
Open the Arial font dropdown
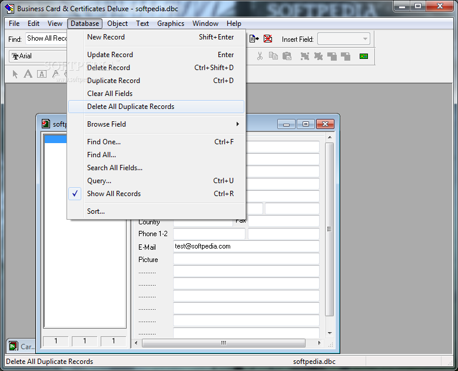(x=38, y=56)
